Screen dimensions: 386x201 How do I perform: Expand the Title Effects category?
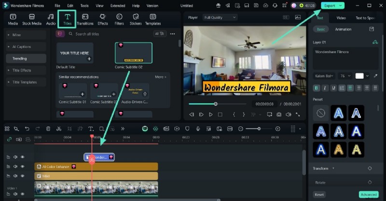(22, 70)
